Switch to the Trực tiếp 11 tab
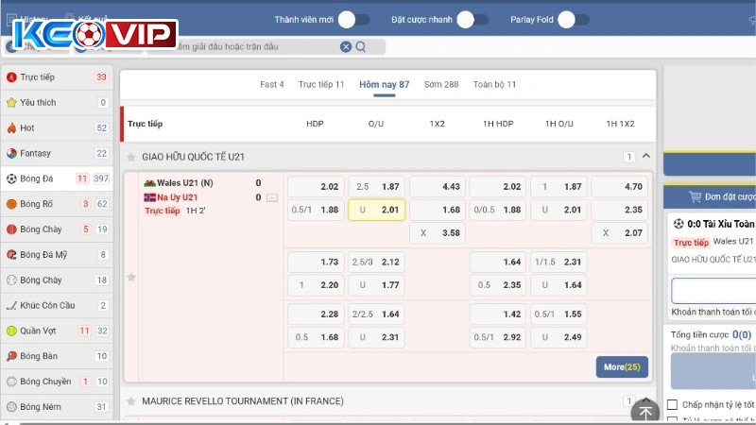Screen dimensions: 756x425 click(321, 84)
